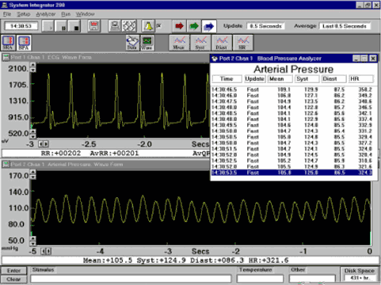Select the highlighted 14:38:53.5 table row
This screenshot has width=381, height=285.
coord(291,173)
